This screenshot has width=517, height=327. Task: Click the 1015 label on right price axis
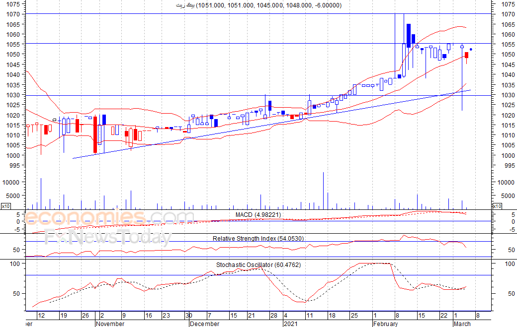pos(508,126)
